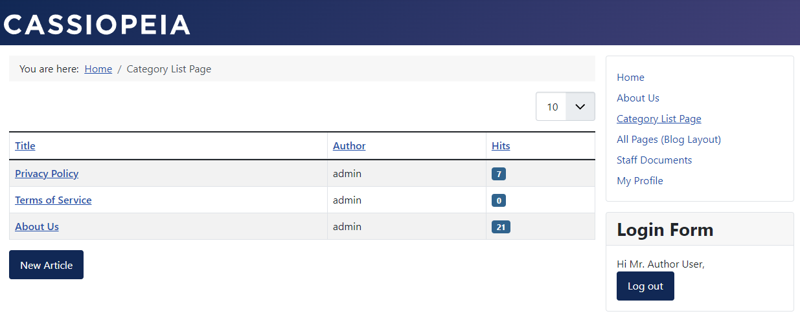Open the Privacy Policy article
The height and width of the screenshot is (318, 800).
pos(47,173)
